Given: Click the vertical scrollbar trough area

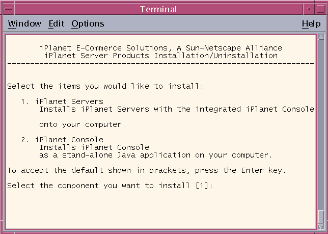Looking at the screenshot, I should [321, 124].
